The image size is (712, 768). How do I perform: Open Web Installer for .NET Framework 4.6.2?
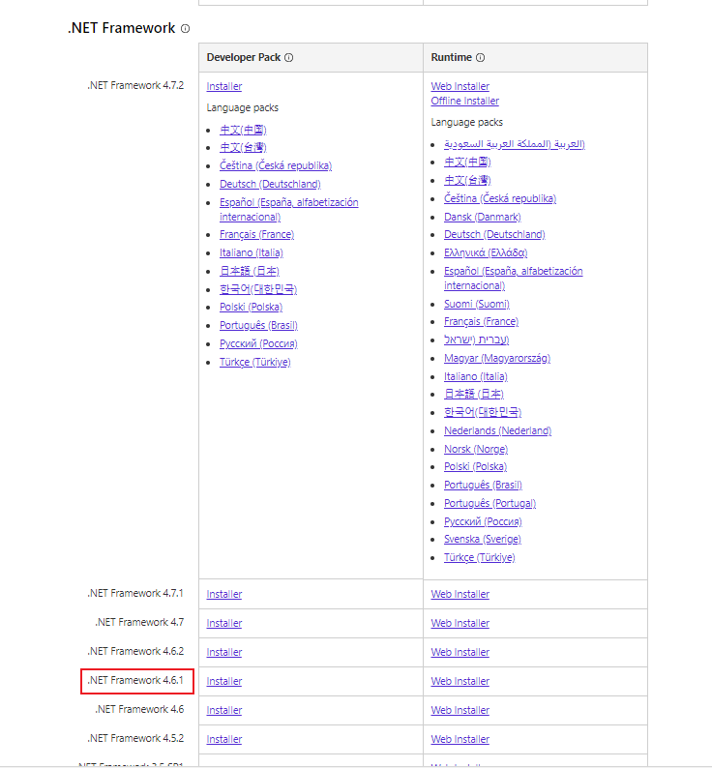[x=460, y=652]
